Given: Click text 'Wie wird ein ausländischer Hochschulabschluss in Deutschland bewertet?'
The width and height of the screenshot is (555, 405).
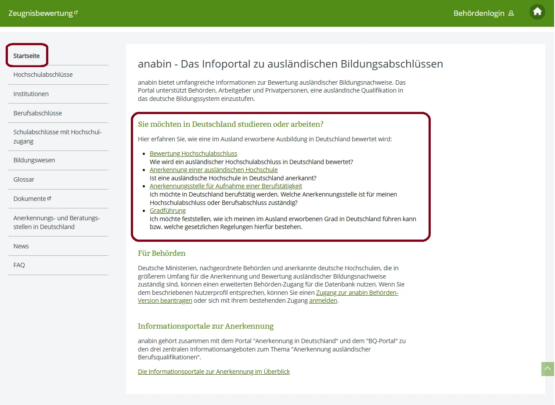Looking at the screenshot, I should point(251,162).
